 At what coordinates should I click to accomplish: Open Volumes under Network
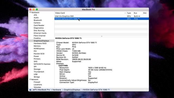click(x=37, y=87)
